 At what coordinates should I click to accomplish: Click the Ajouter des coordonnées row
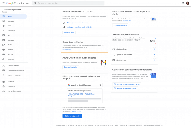click(x=134, y=54)
